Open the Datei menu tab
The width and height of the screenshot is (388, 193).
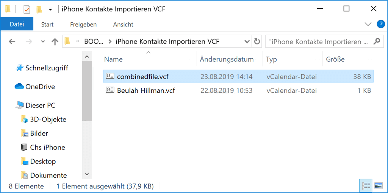click(x=17, y=24)
